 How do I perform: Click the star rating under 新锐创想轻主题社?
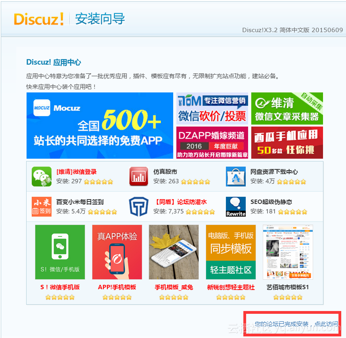(231, 298)
